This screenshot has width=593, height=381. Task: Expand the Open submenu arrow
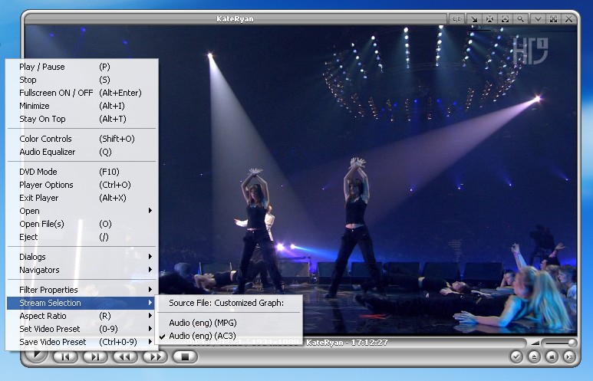click(x=150, y=211)
